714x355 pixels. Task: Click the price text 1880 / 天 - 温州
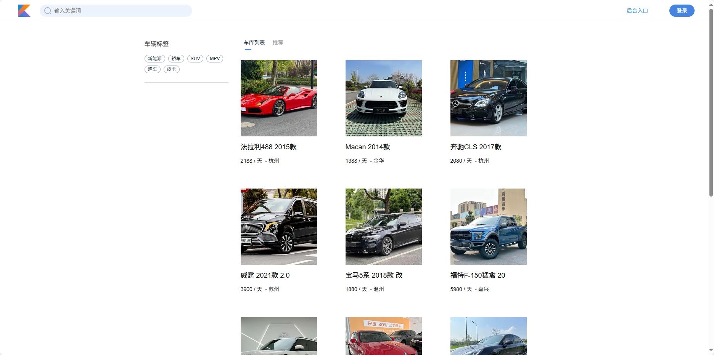(x=365, y=289)
